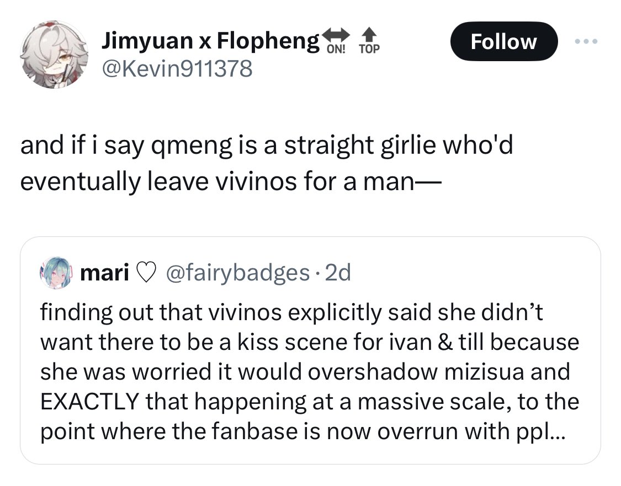Click the 'finding out that vivinos' line

291,312
